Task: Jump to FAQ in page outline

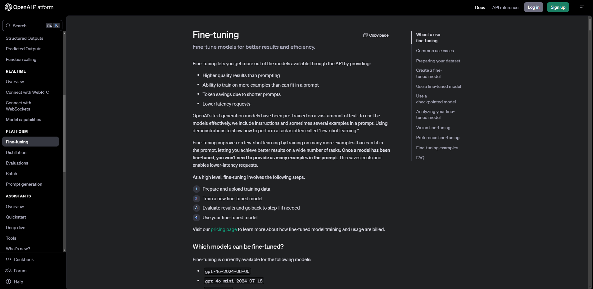Action: pyautogui.click(x=420, y=158)
